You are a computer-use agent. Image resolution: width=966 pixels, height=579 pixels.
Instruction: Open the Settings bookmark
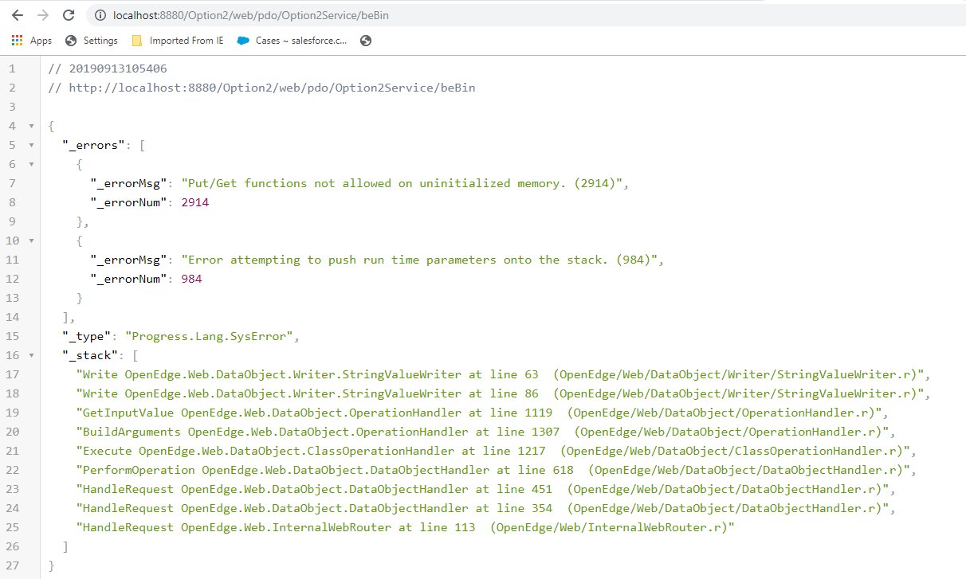92,41
